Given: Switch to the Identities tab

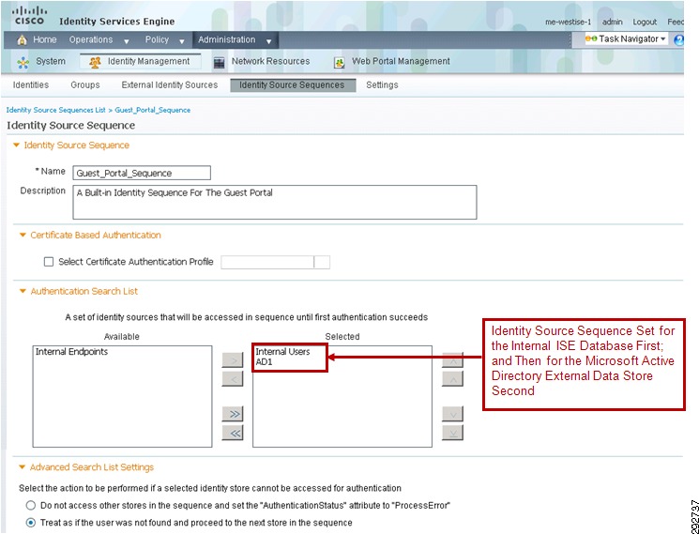Looking at the screenshot, I should click(x=31, y=85).
